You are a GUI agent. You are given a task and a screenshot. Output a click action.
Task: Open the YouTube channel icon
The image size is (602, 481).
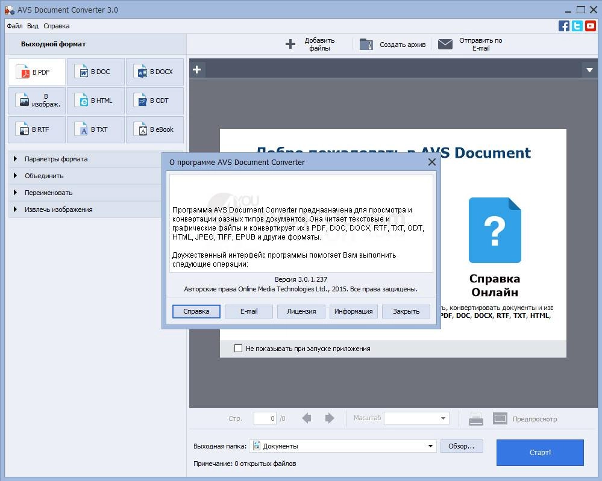pos(591,26)
